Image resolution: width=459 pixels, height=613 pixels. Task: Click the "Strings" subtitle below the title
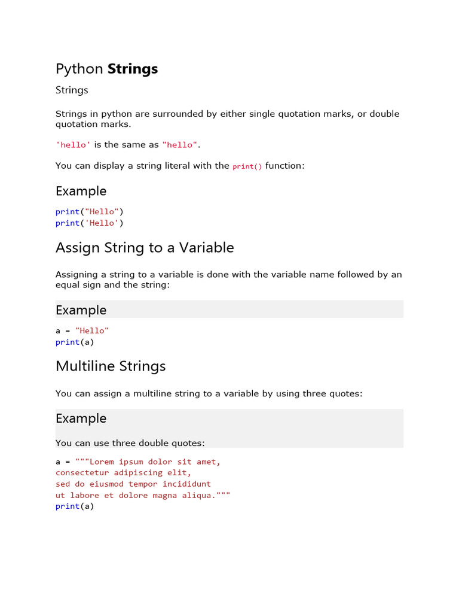pyautogui.click(x=72, y=90)
